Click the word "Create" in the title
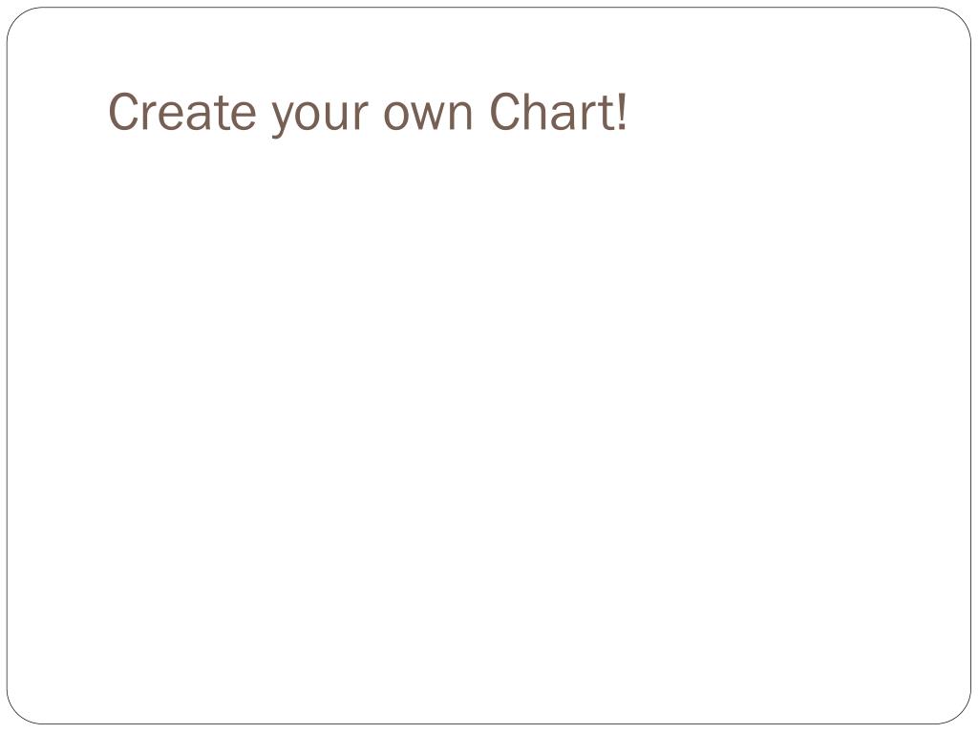Viewport: 978px width, 734px height. pyautogui.click(x=183, y=113)
